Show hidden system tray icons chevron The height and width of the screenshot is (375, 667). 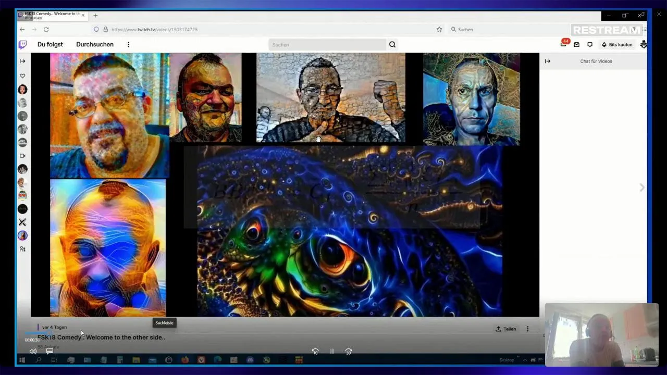tap(525, 360)
